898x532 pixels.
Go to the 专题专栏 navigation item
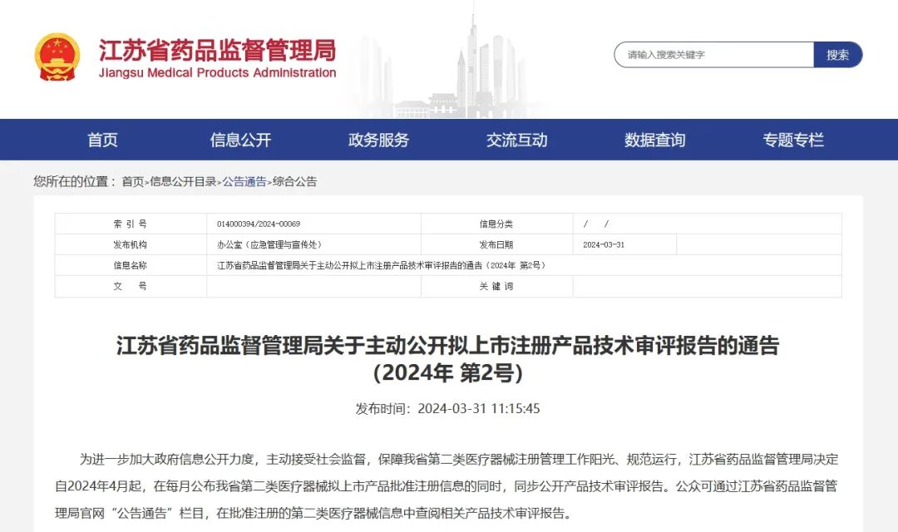(x=792, y=140)
